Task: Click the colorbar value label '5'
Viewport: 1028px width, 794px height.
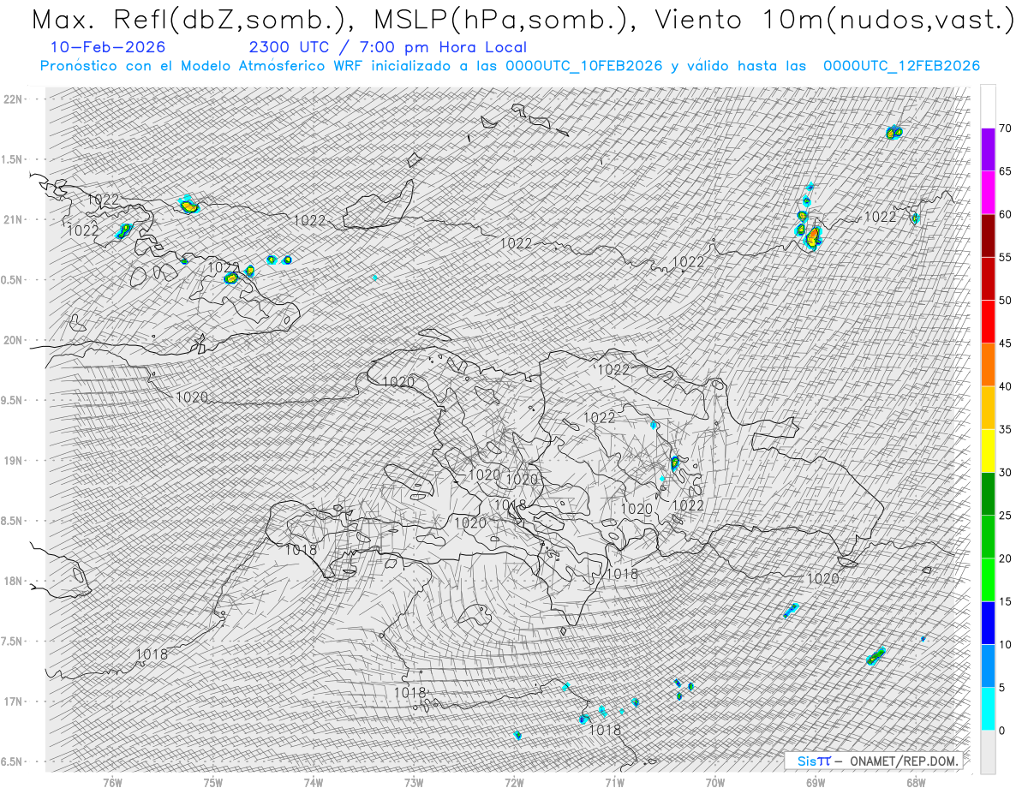Action: coord(1001,687)
